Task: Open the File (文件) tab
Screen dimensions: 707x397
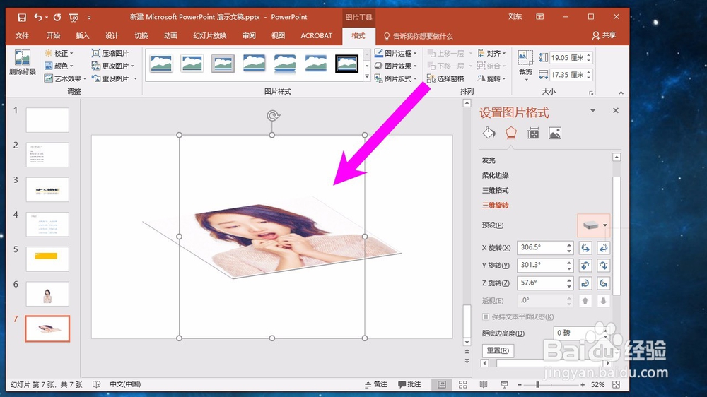Action: click(x=22, y=35)
